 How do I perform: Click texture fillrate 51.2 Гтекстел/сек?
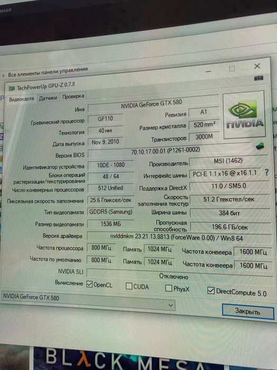(x=230, y=200)
